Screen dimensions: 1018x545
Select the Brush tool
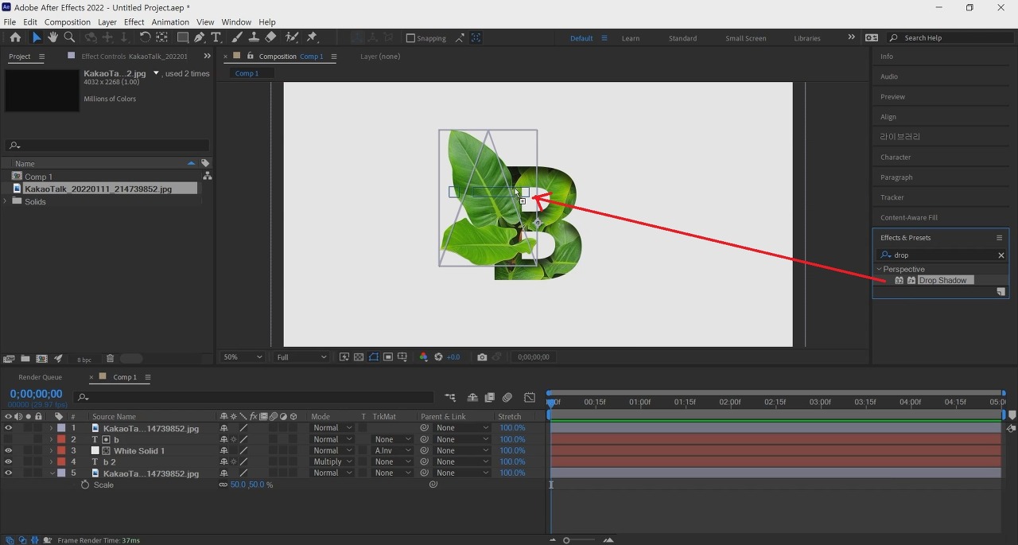(237, 37)
